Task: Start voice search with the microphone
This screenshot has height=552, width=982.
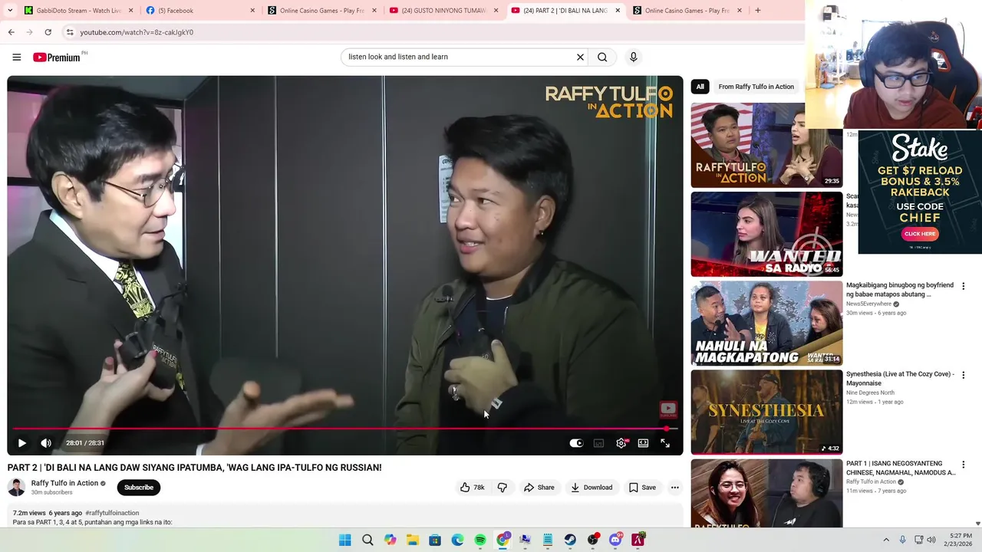Action: click(x=633, y=57)
